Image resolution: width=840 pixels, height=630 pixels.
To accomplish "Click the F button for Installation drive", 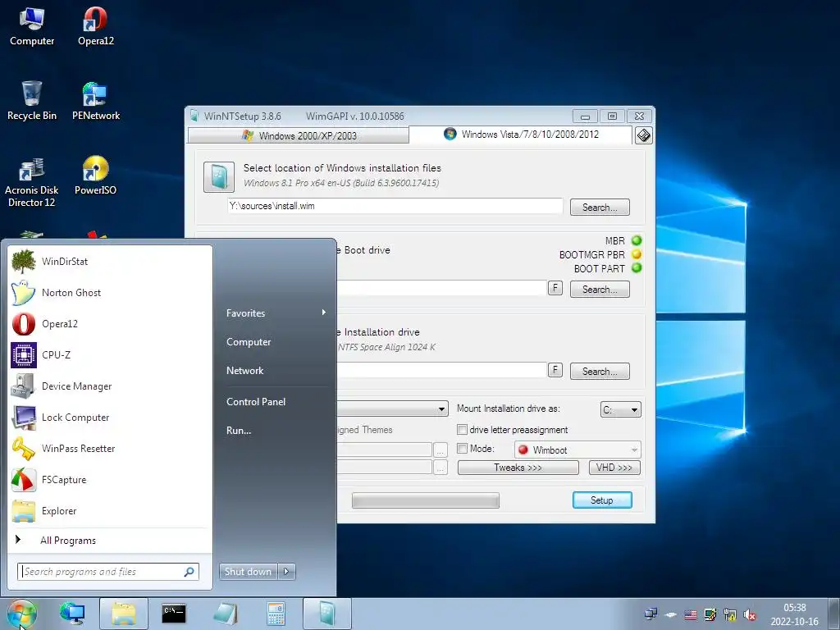I will click(555, 370).
